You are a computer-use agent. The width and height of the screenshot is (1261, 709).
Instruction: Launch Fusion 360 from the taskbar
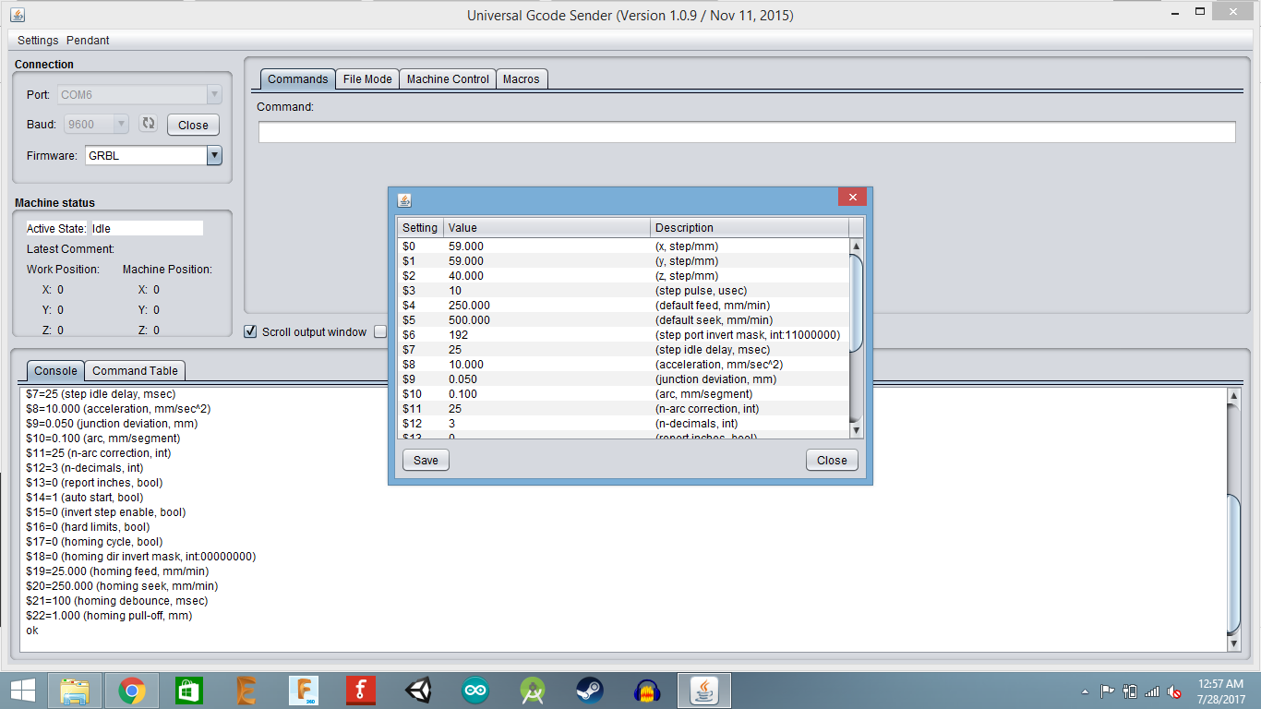tap(303, 691)
